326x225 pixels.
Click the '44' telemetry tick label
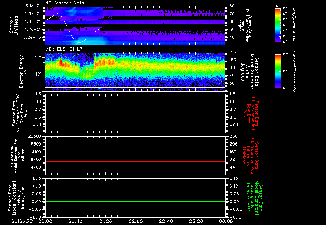tap(232, 167)
